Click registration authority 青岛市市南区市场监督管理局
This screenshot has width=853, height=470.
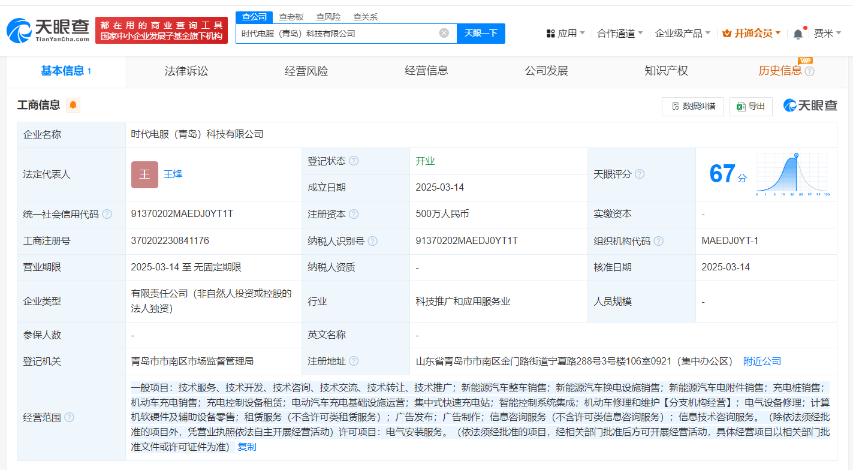click(192, 361)
